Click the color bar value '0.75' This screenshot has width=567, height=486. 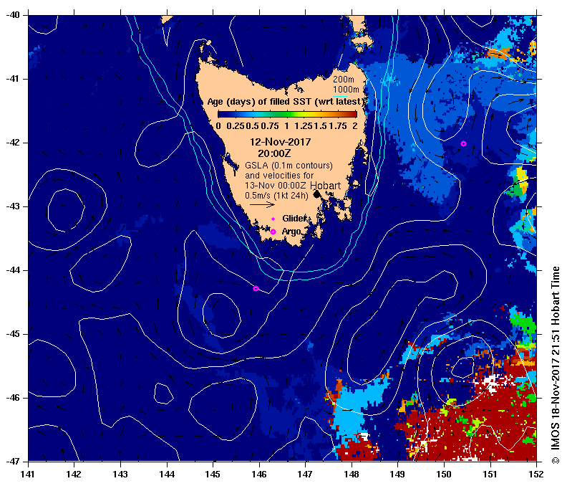[270, 126]
